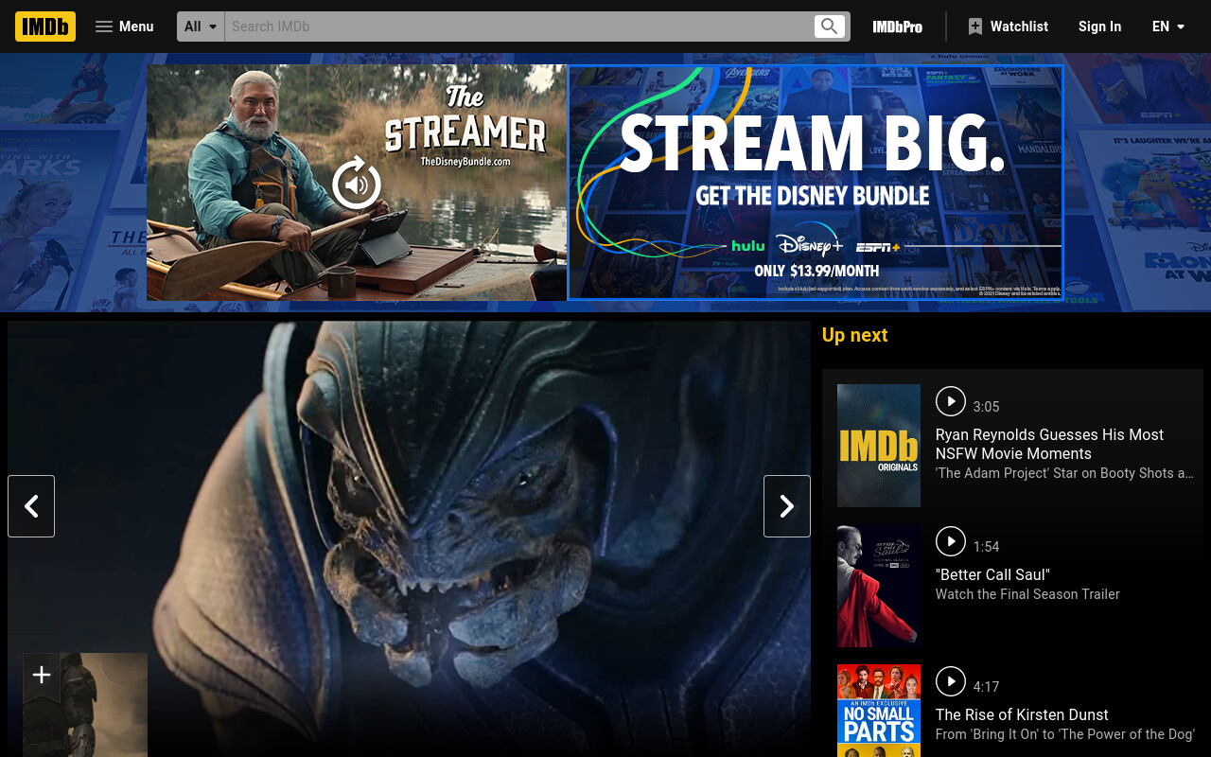Image resolution: width=1211 pixels, height=757 pixels.
Task: Open the hamburger Menu
Action: click(124, 26)
